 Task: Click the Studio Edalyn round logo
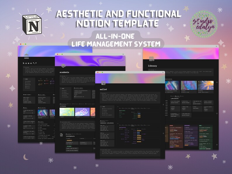(x=204, y=24)
